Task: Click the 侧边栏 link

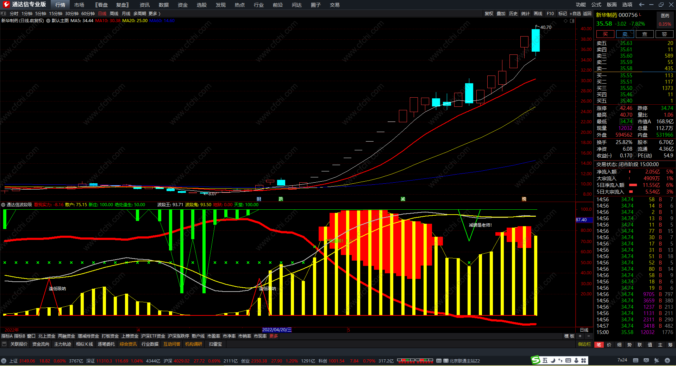Action: pos(584,344)
